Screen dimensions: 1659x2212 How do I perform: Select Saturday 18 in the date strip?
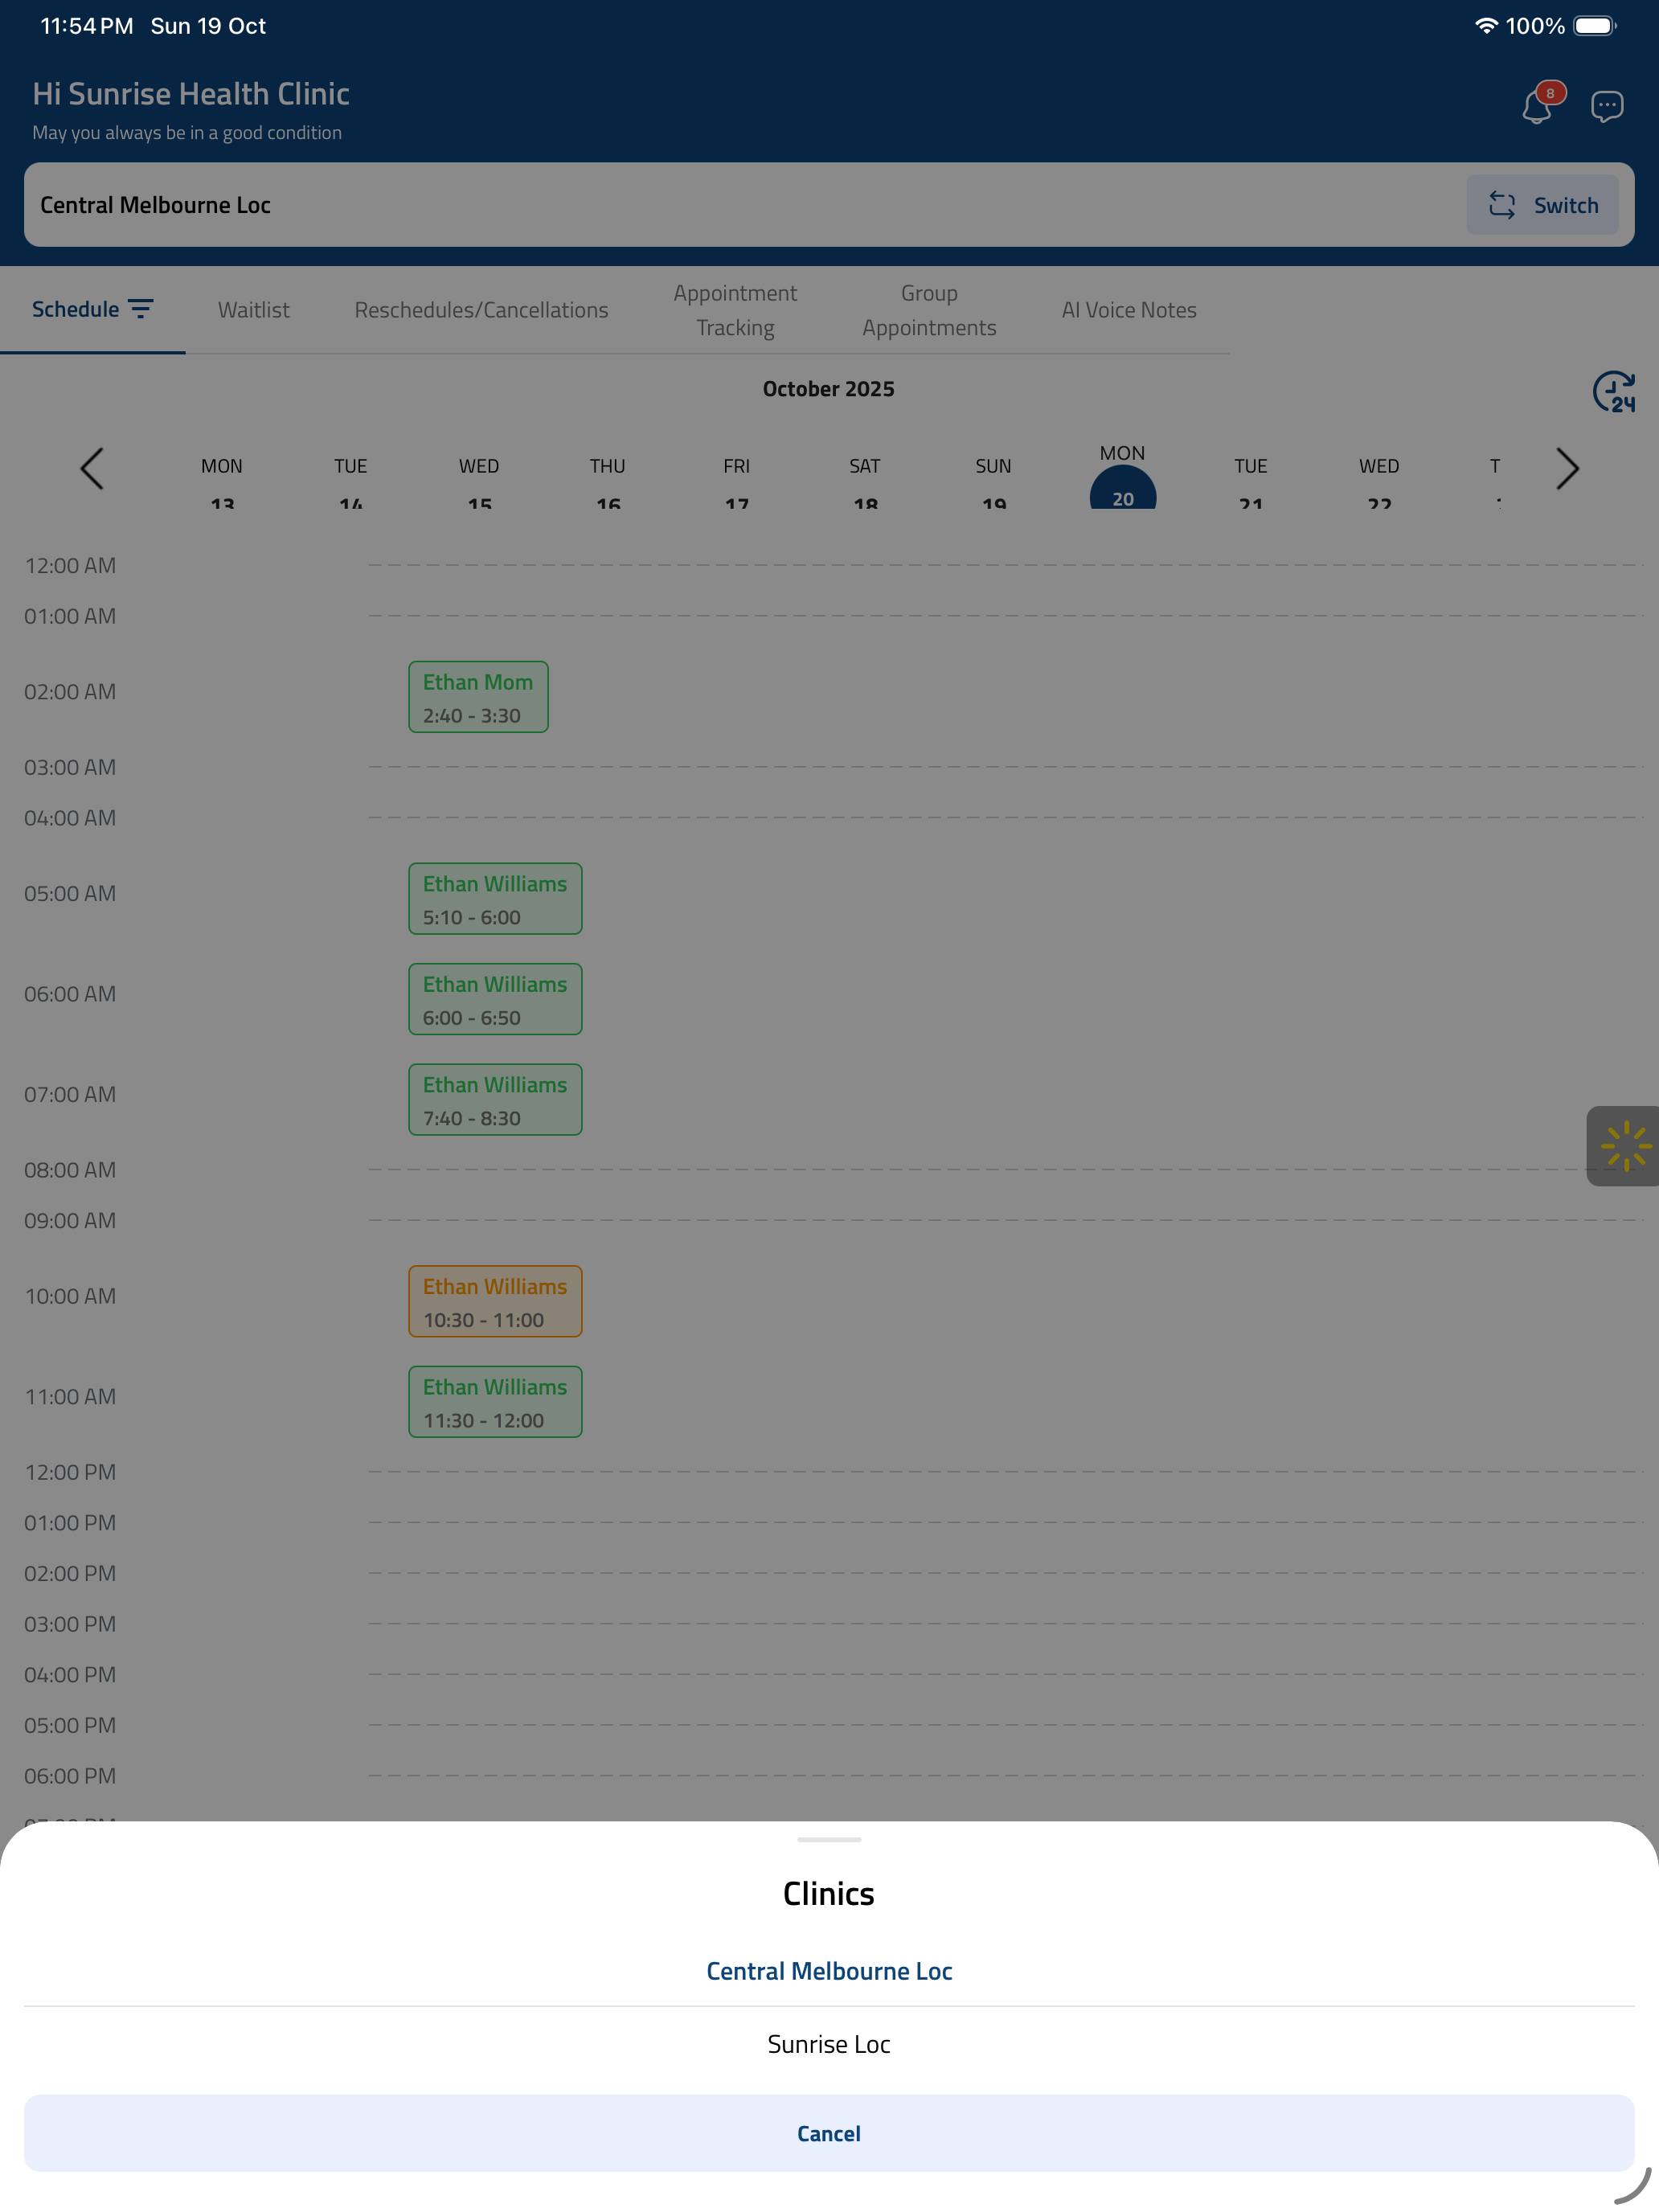tap(865, 482)
